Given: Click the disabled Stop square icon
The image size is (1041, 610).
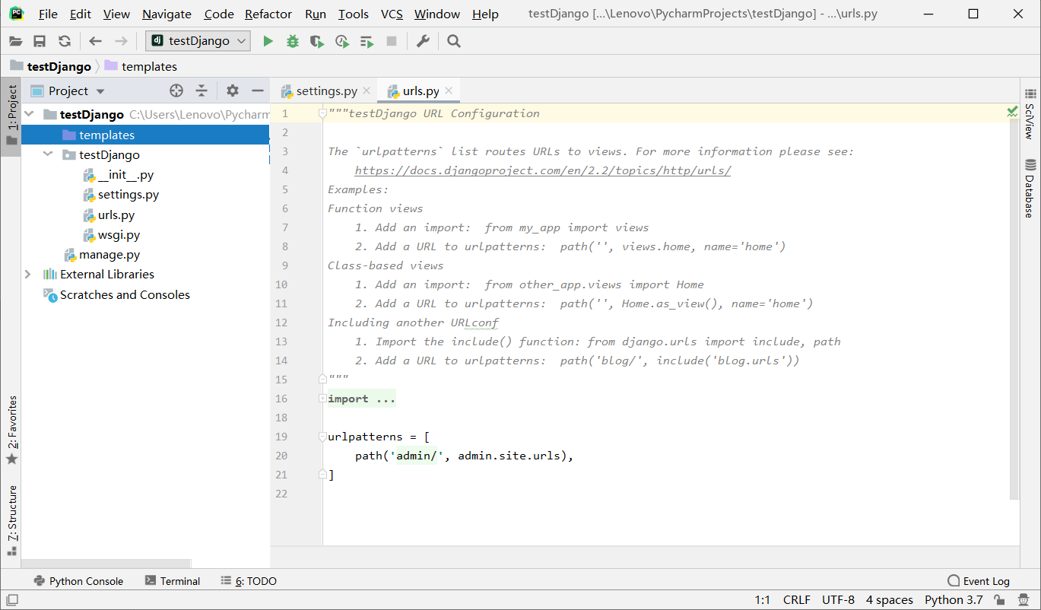Looking at the screenshot, I should pos(392,41).
